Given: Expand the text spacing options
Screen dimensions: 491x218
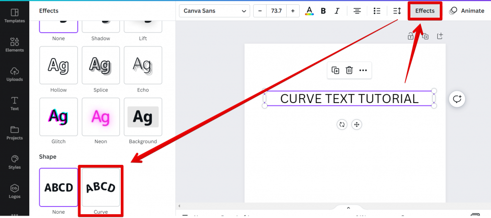Looking at the screenshot, I should tap(397, 11).
